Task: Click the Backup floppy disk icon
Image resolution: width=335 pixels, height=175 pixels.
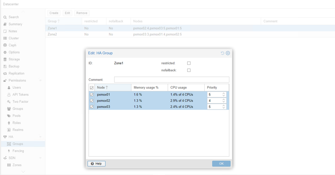Action: [x=5, y=67]
